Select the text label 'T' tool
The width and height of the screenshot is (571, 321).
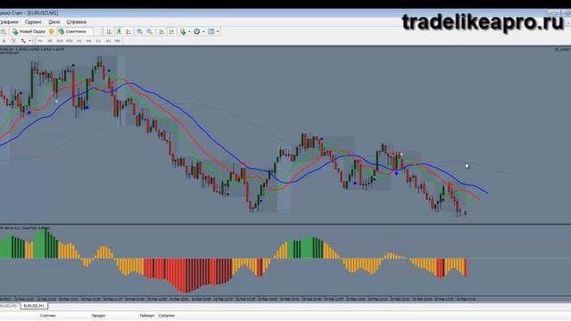13,41
